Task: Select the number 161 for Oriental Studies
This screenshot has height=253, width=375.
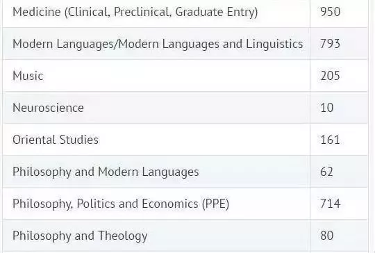Action: coord(330,140)
